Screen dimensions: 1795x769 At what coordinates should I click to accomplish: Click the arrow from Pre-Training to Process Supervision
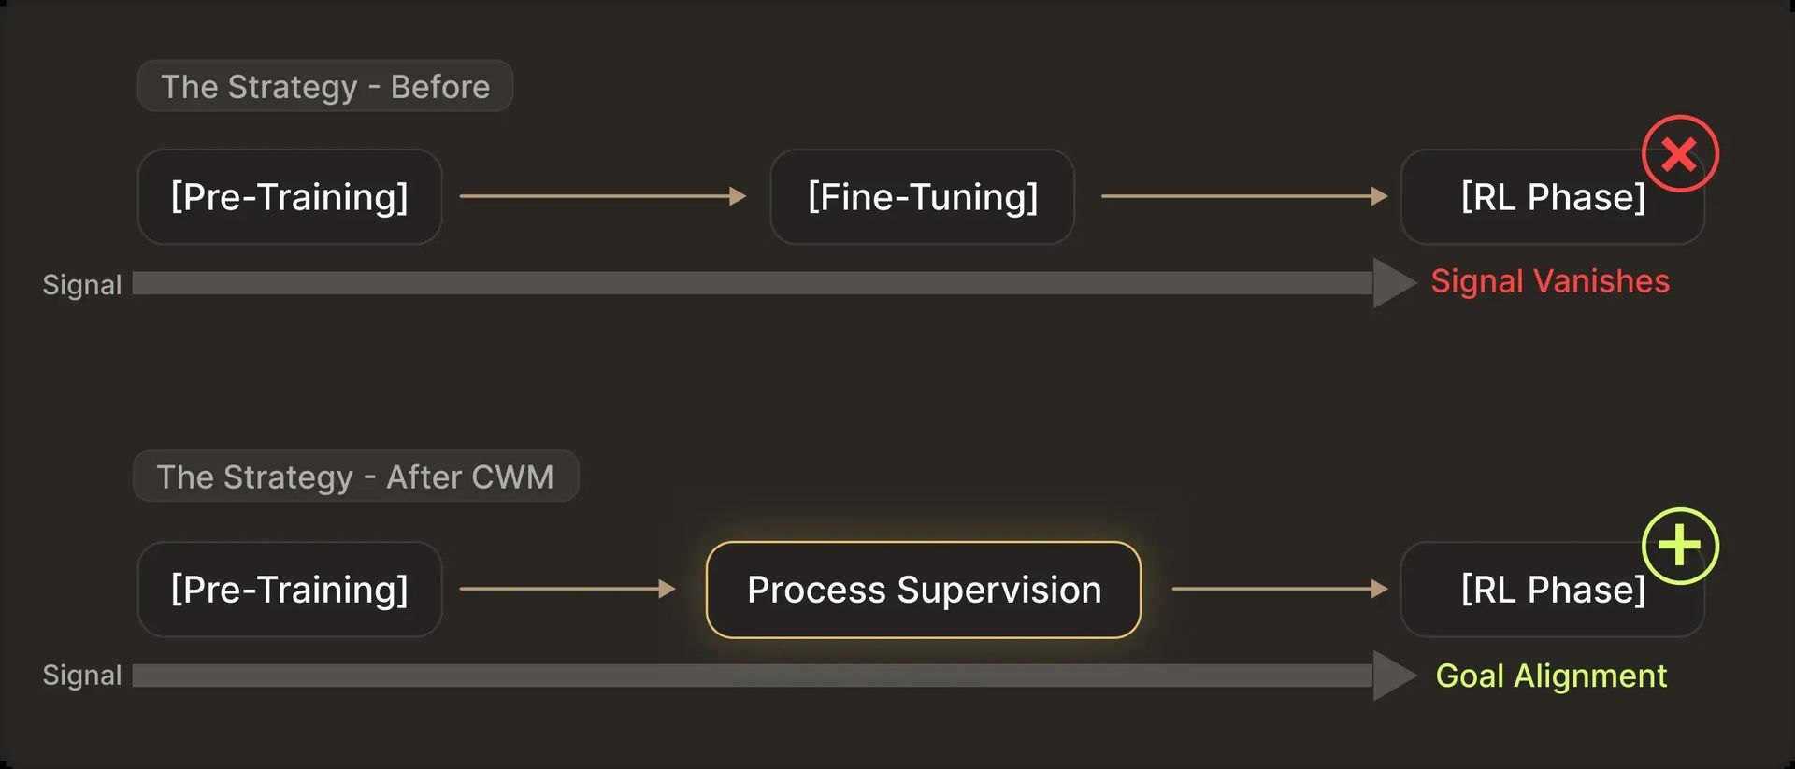point(567,589)
